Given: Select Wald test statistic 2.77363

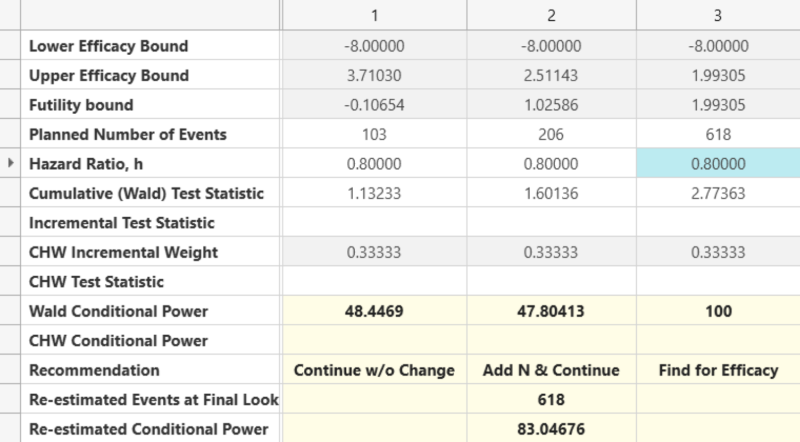Looking at the screenshot, I should [718, 193].
